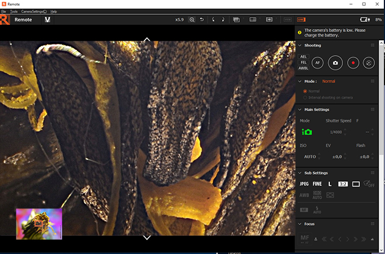Collapse the Main Settings section

click(x=300, y=110)
